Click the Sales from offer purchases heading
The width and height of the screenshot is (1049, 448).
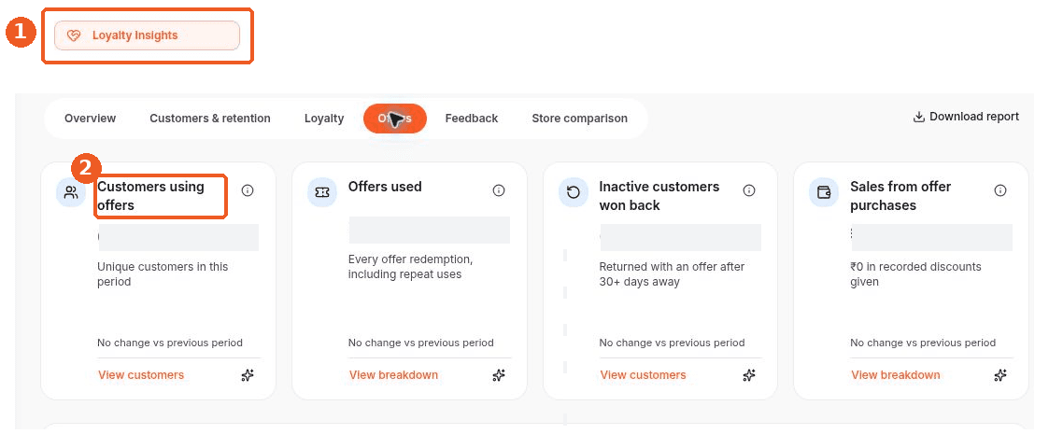pos(900,196)
